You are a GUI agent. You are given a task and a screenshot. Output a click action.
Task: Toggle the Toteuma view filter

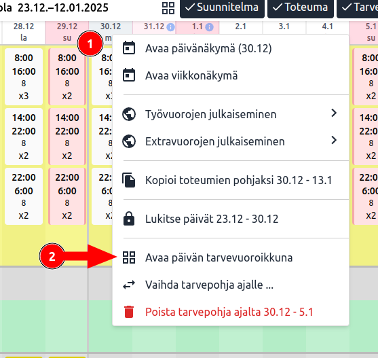[x=301, y=7]
